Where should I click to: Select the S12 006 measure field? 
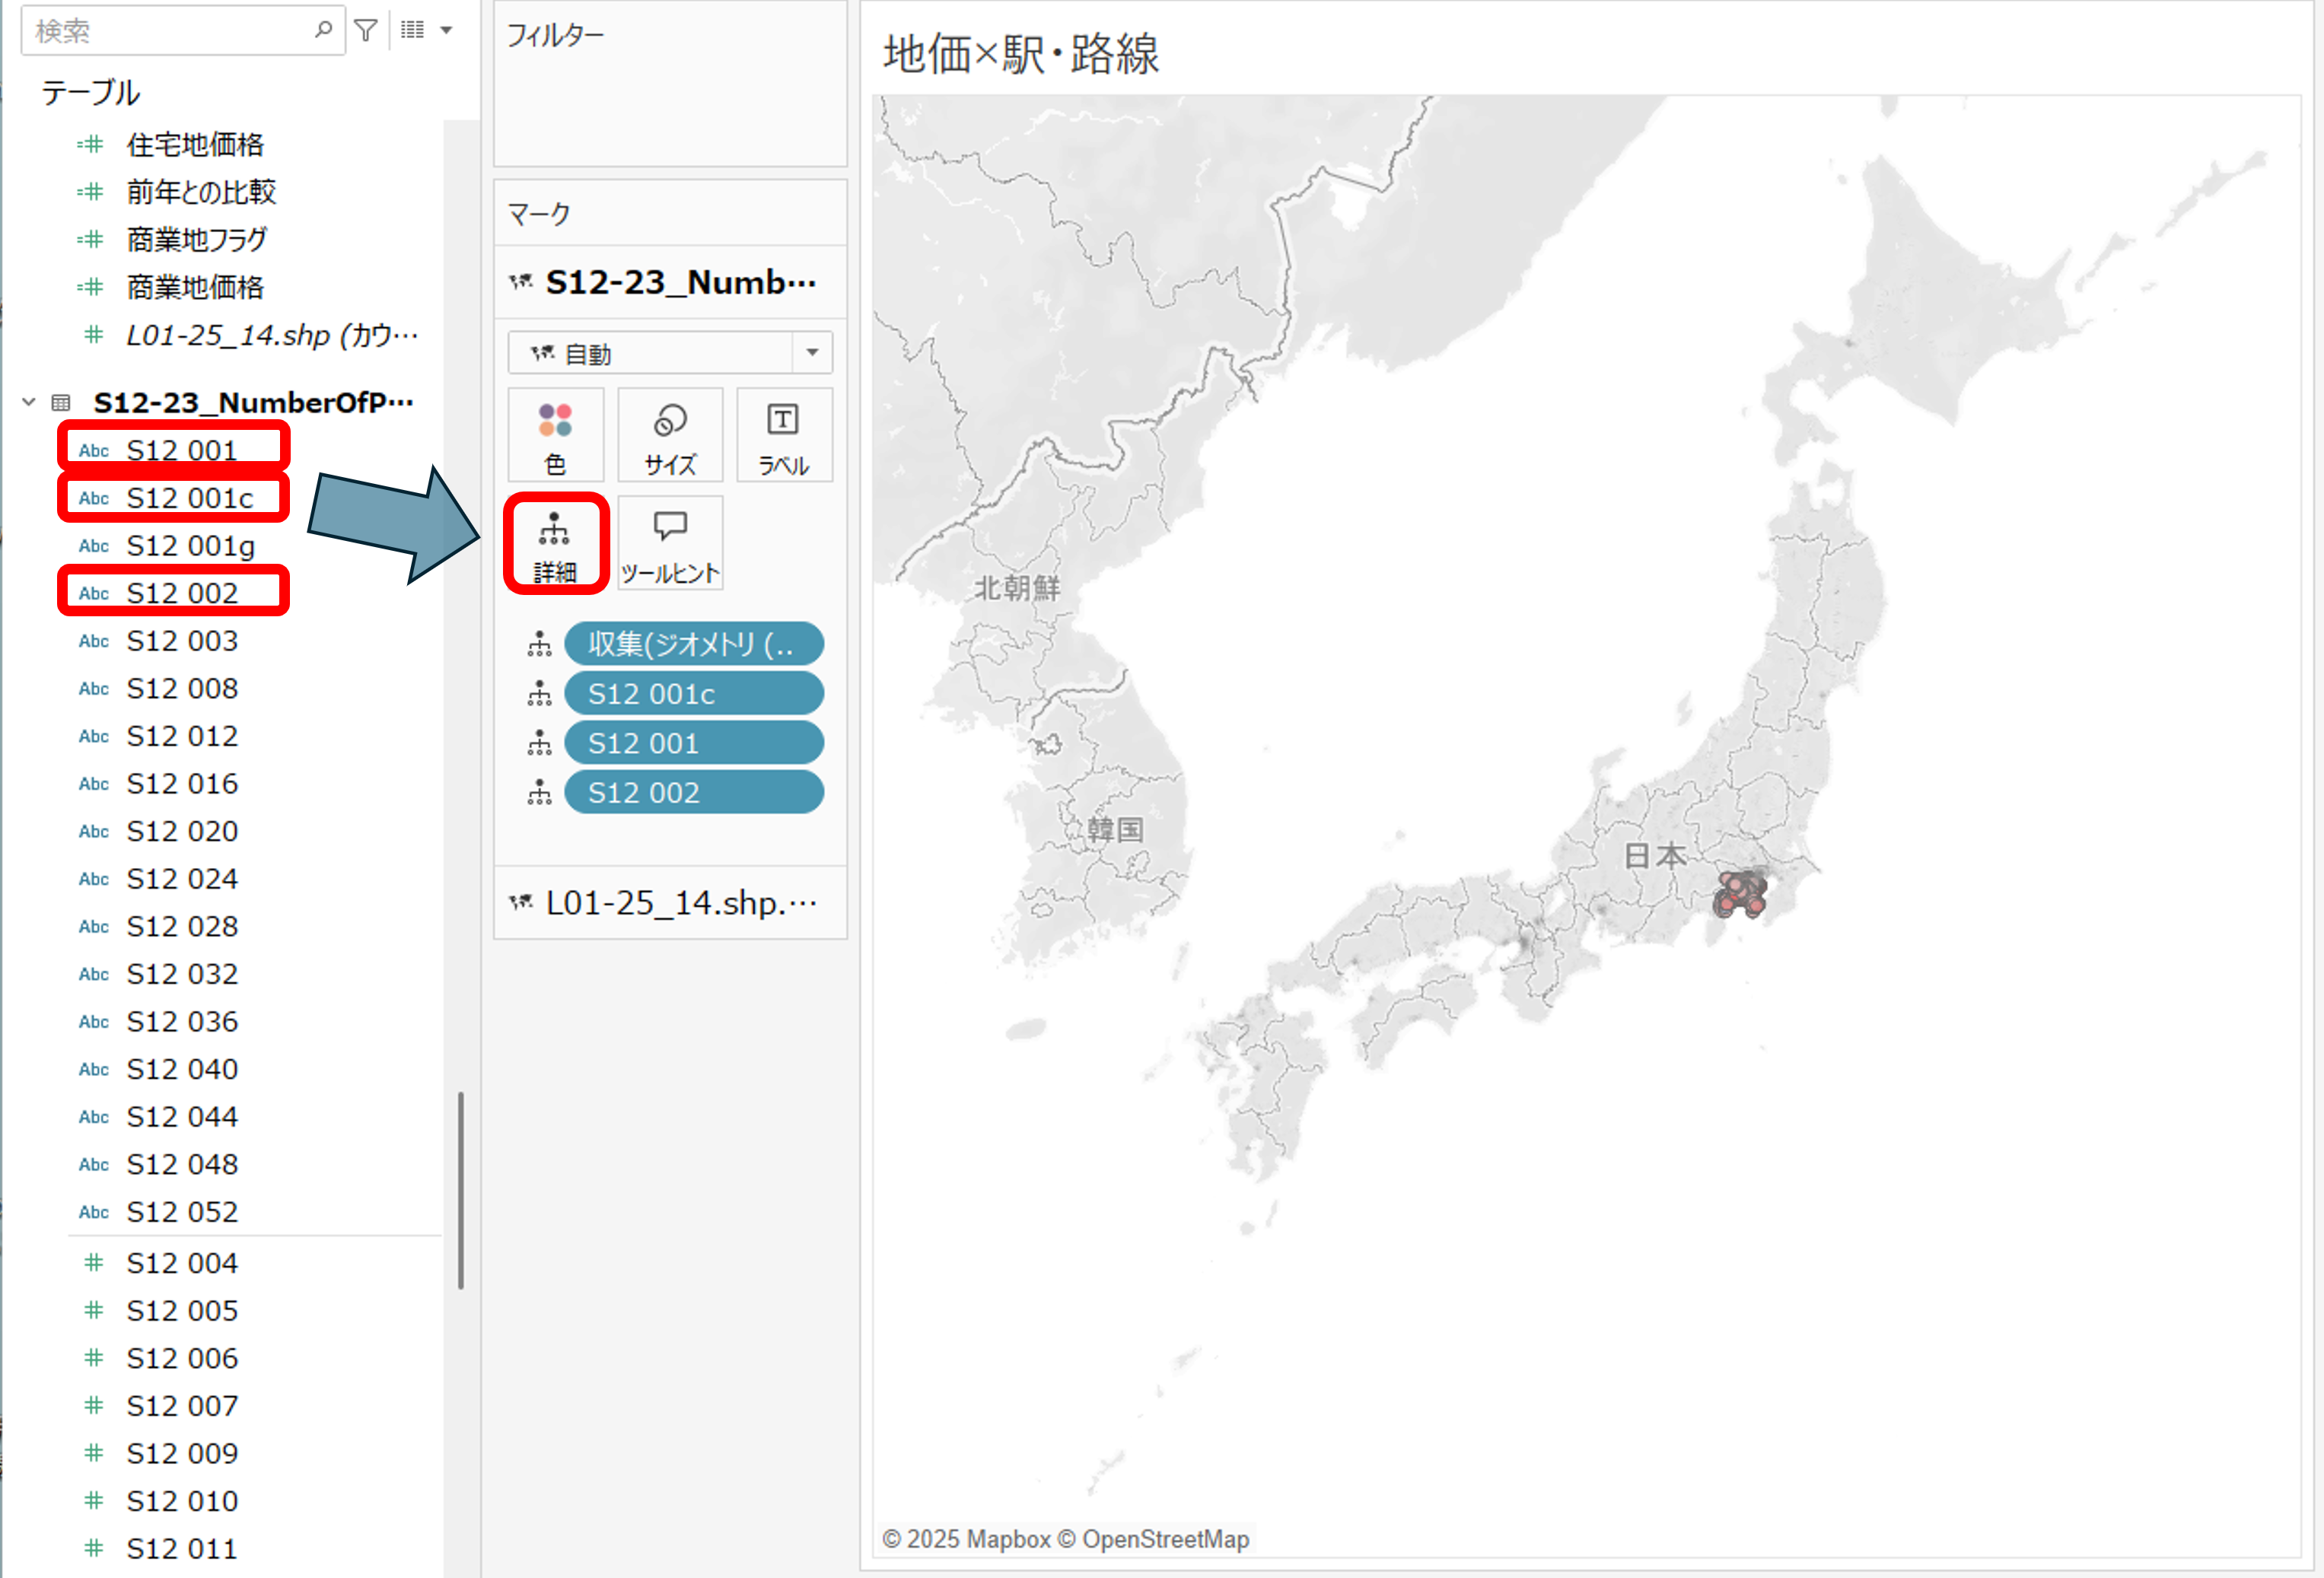(x=182, y=1358)
